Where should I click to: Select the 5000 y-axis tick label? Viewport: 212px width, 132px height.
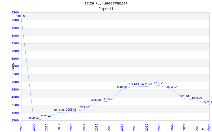click(15, 82)
